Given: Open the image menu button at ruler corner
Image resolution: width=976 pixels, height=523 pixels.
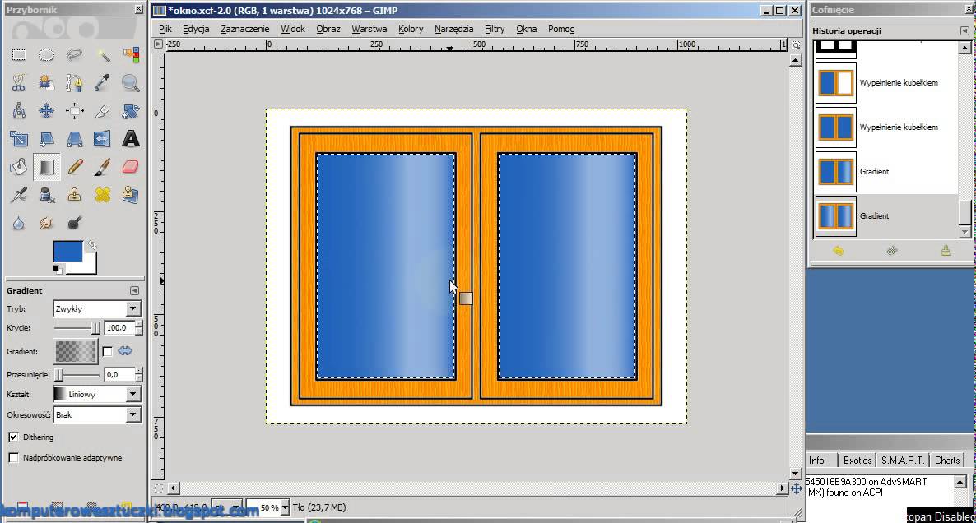Looking at the screenshot, I should point(158,44).
